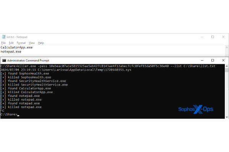Open the View menu in Notepad
The image size is (229, 152).
[32, 43]
